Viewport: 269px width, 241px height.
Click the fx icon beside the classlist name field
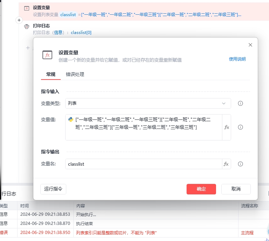[226, 164]
